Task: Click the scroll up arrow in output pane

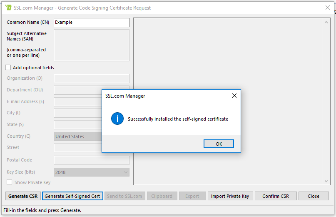Action: pyautogui.click(x=327, y=22)
